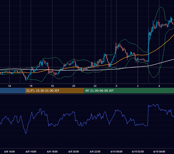Click the 2 hour label on price chart axis
The width and height of the screenshot is (174, 154).
tap(138, 86)
